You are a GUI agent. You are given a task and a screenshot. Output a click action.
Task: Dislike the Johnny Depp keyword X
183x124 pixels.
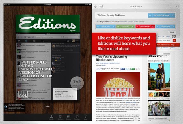[173, 27]
